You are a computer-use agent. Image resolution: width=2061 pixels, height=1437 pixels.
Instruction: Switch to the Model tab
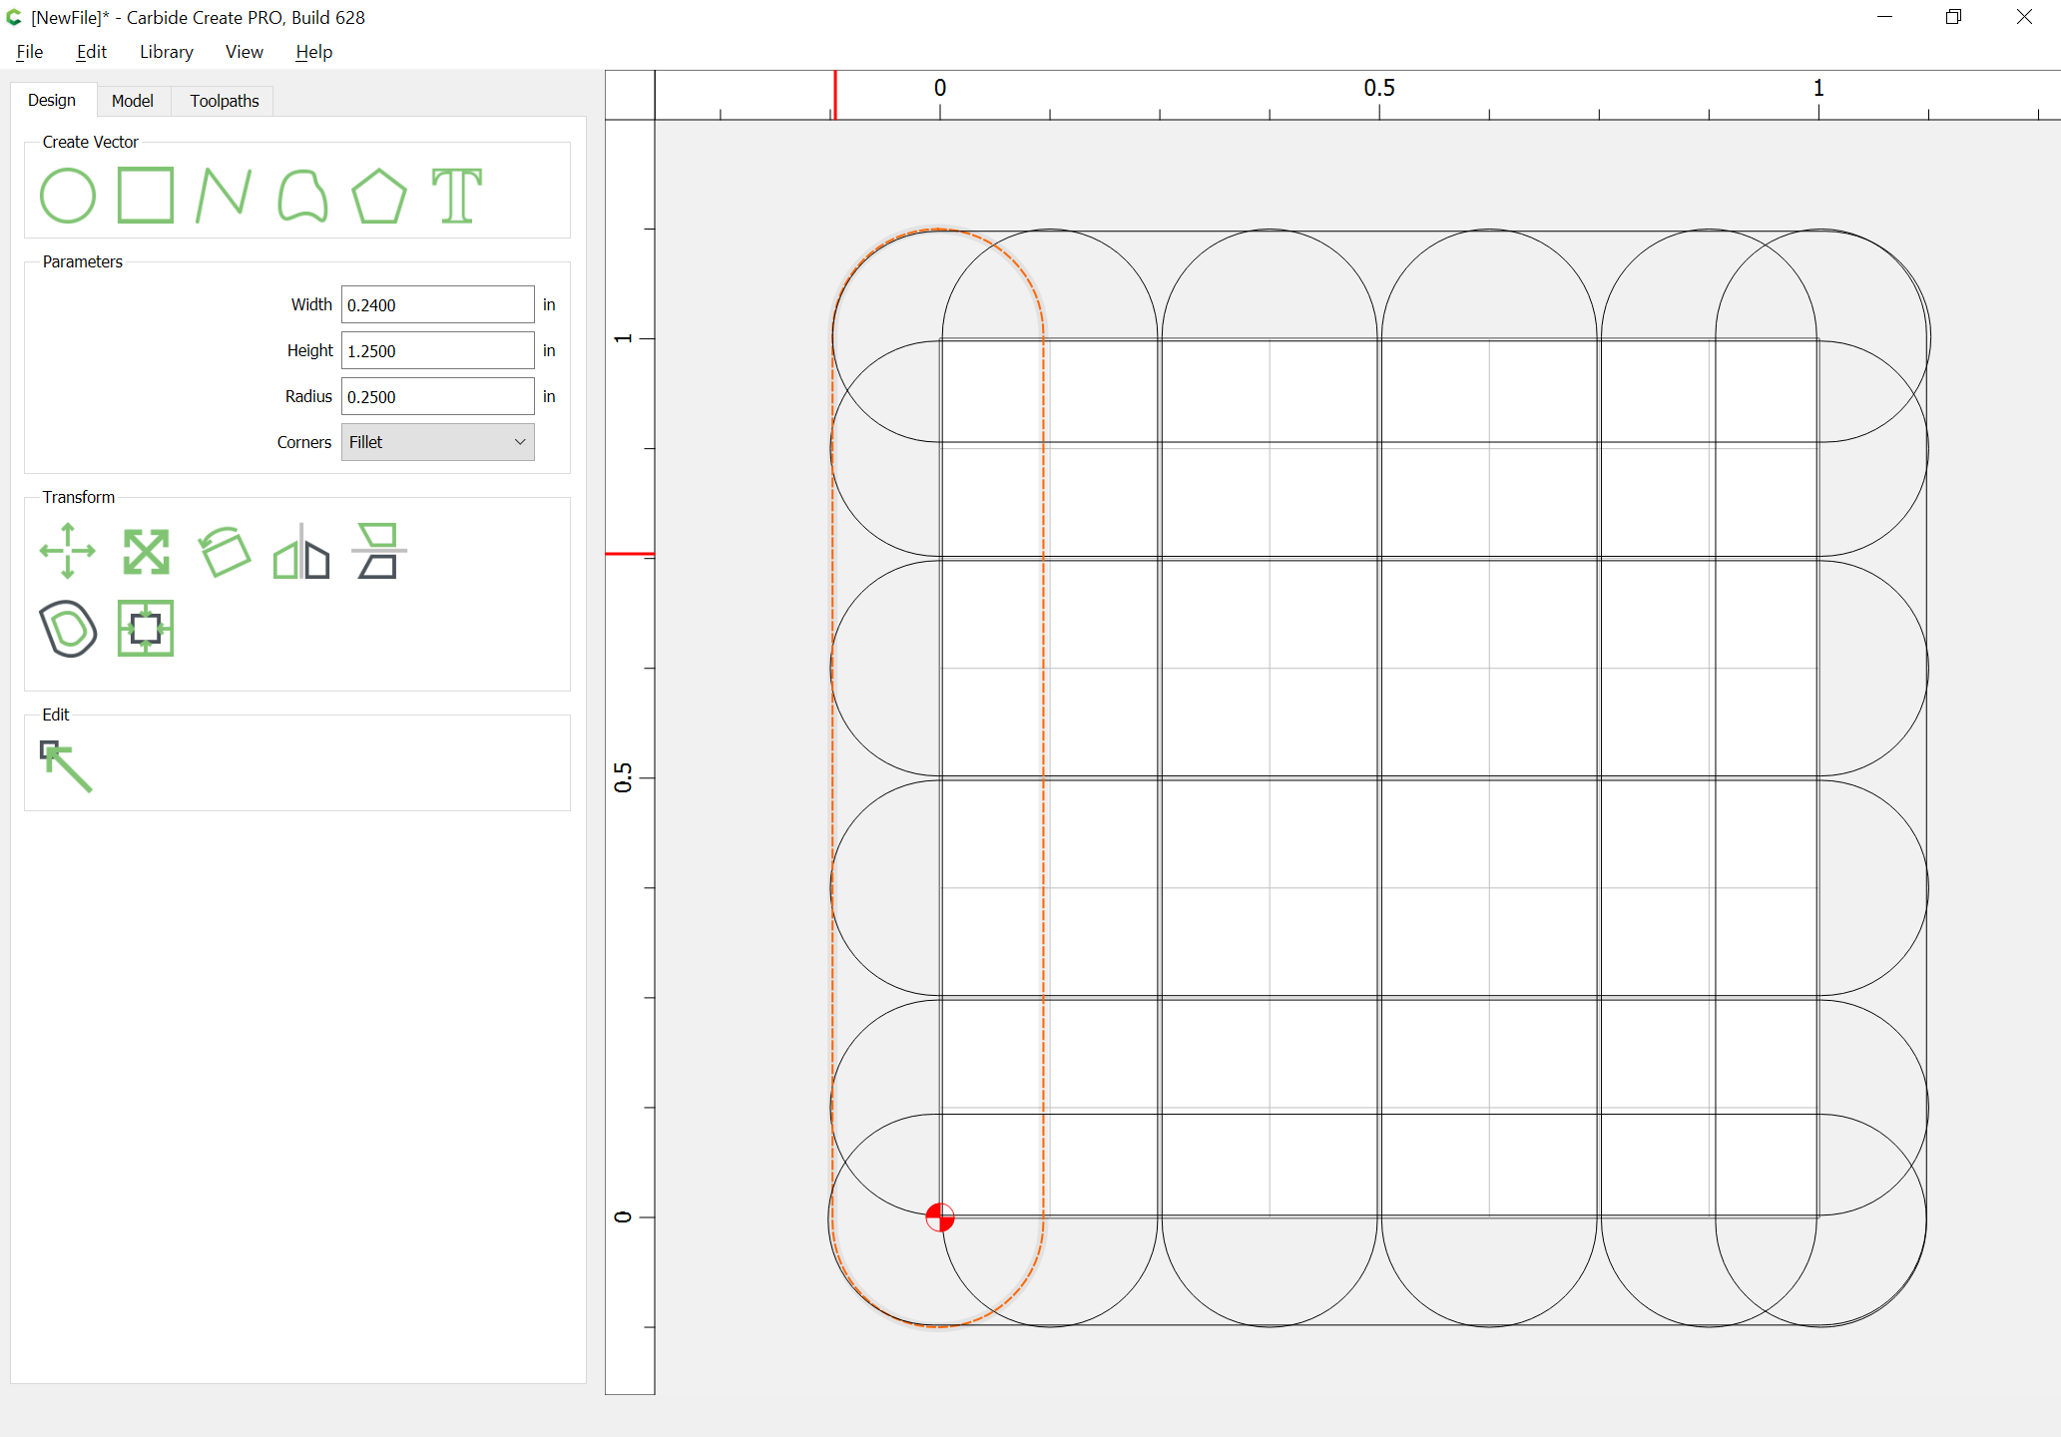pyautogui.click(x=133, y=101)
